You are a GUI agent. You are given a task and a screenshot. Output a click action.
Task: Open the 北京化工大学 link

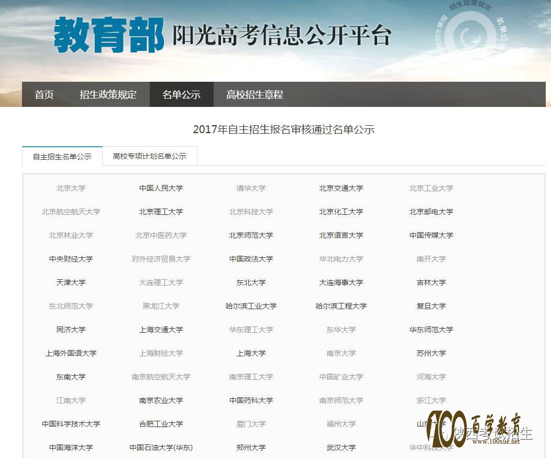point(341,212)
